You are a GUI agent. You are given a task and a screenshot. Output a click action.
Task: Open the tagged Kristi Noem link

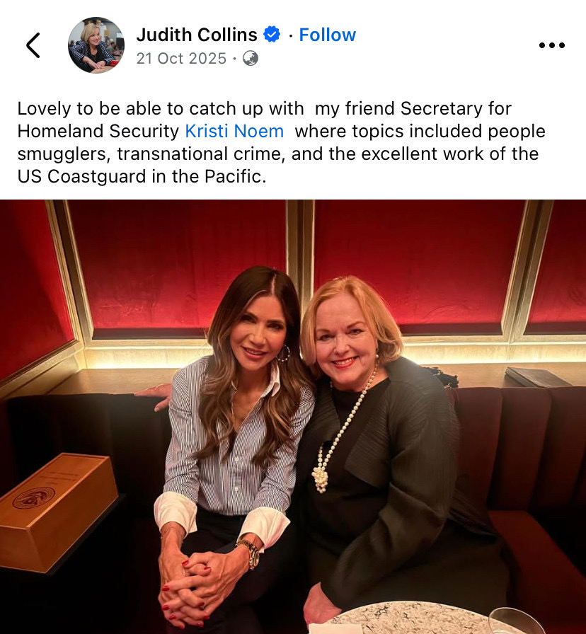click(x=234, y=132)
